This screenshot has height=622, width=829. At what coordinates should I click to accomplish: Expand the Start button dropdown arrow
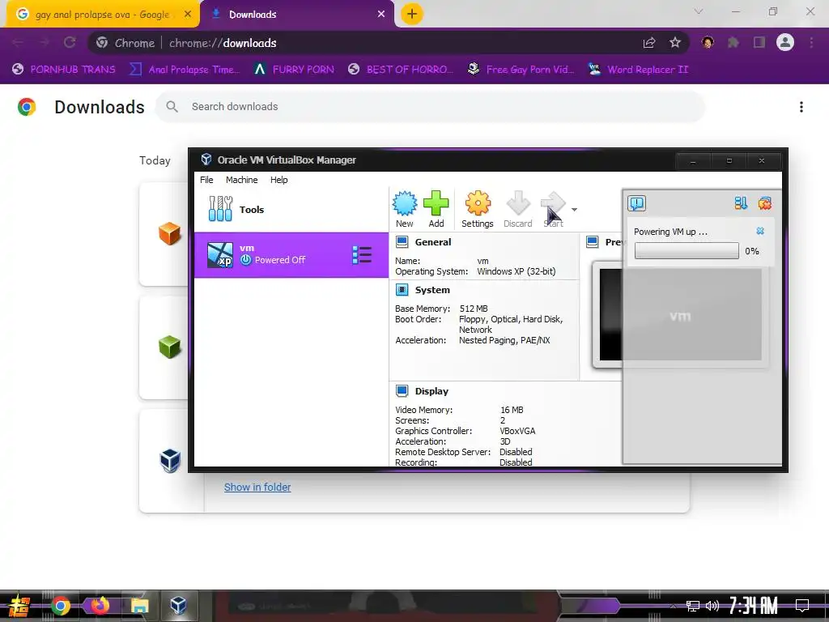point(574,210)
